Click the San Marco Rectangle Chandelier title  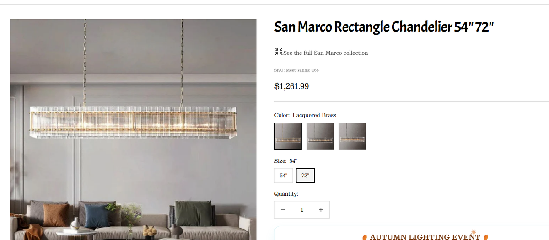tap(383, 27)
